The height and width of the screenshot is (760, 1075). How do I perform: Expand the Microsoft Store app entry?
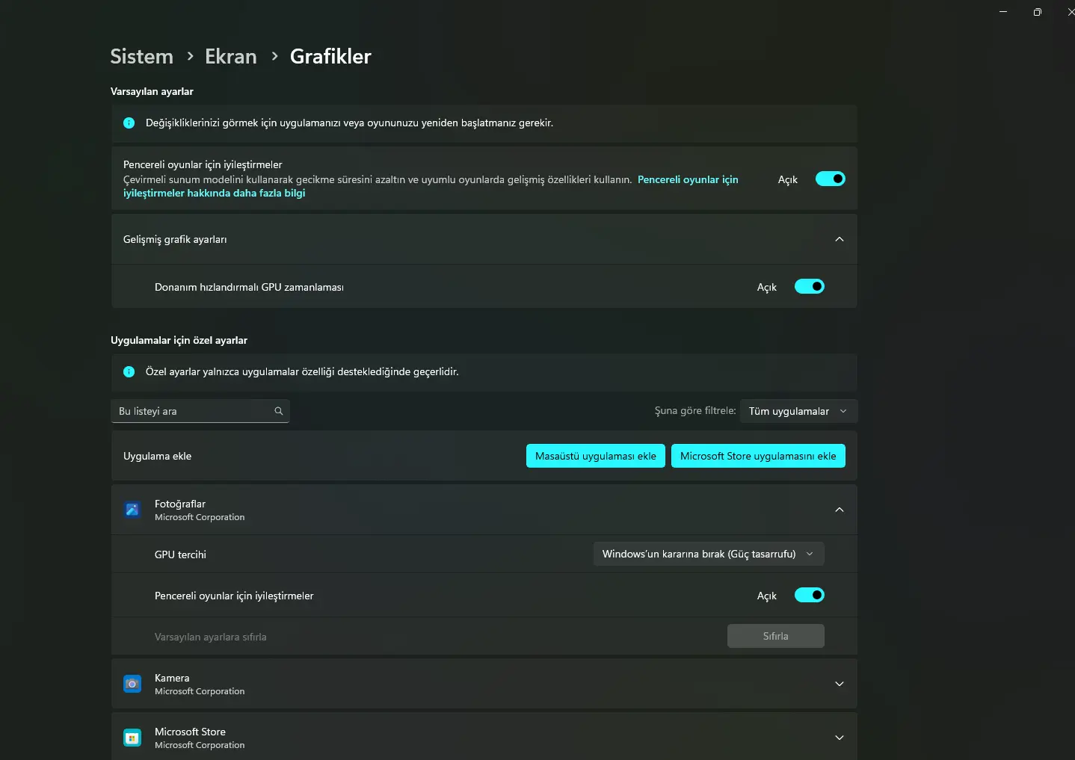coord(840,738)
